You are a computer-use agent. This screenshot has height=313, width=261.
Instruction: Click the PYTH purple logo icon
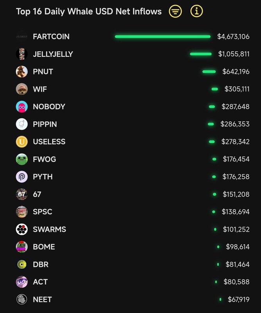pyautogui.click(x=22, y=177)
